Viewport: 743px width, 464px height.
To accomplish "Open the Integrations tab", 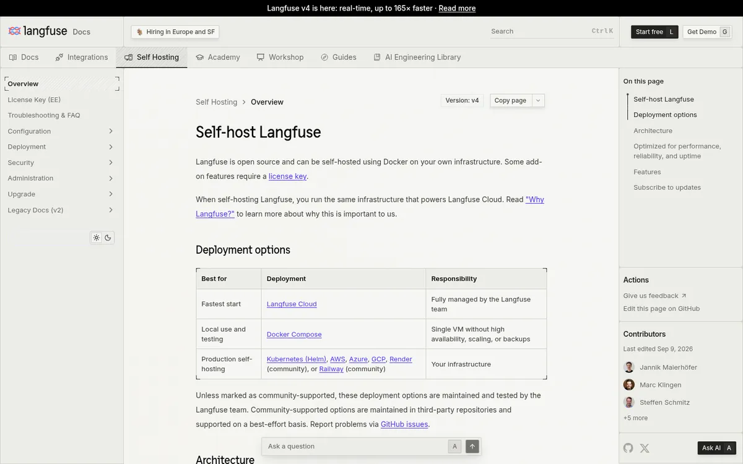I will point(81,57).
